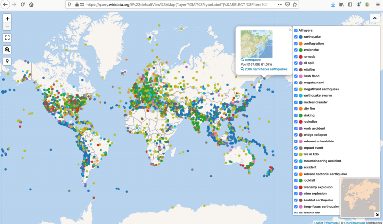Go forward in browser history
The height and width of the screenshot is (224, 383).
pyautogui.click(x=14, y=4)
